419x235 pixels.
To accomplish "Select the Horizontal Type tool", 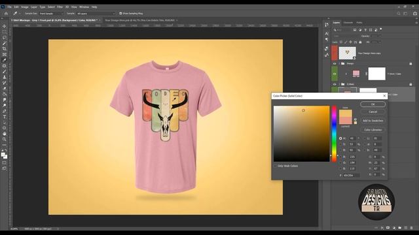I will click(5, 117).
